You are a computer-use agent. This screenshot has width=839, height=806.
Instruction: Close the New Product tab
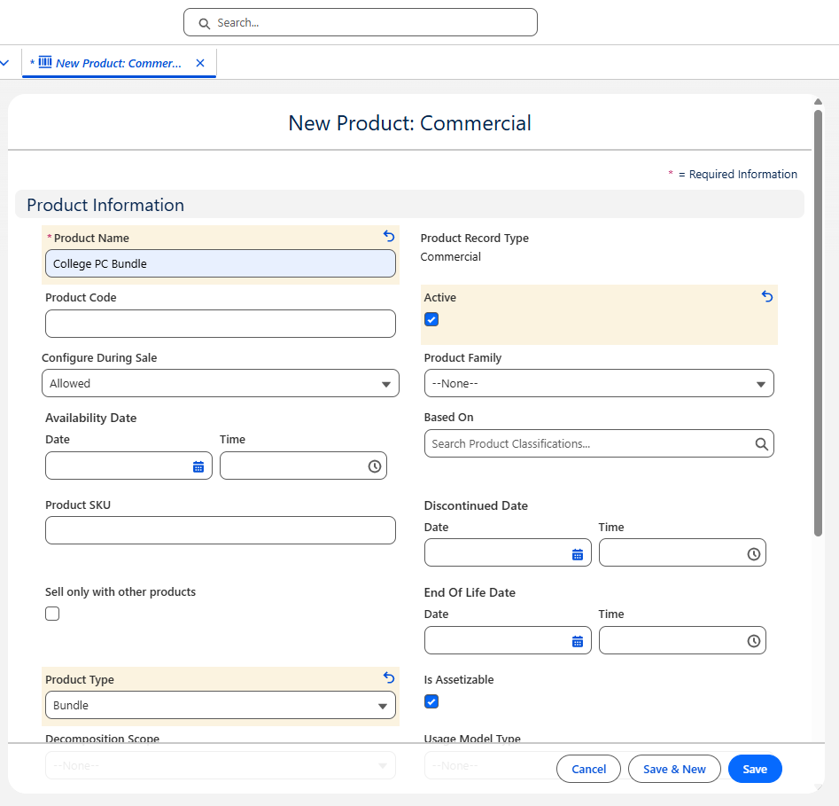tap(200, 64)
